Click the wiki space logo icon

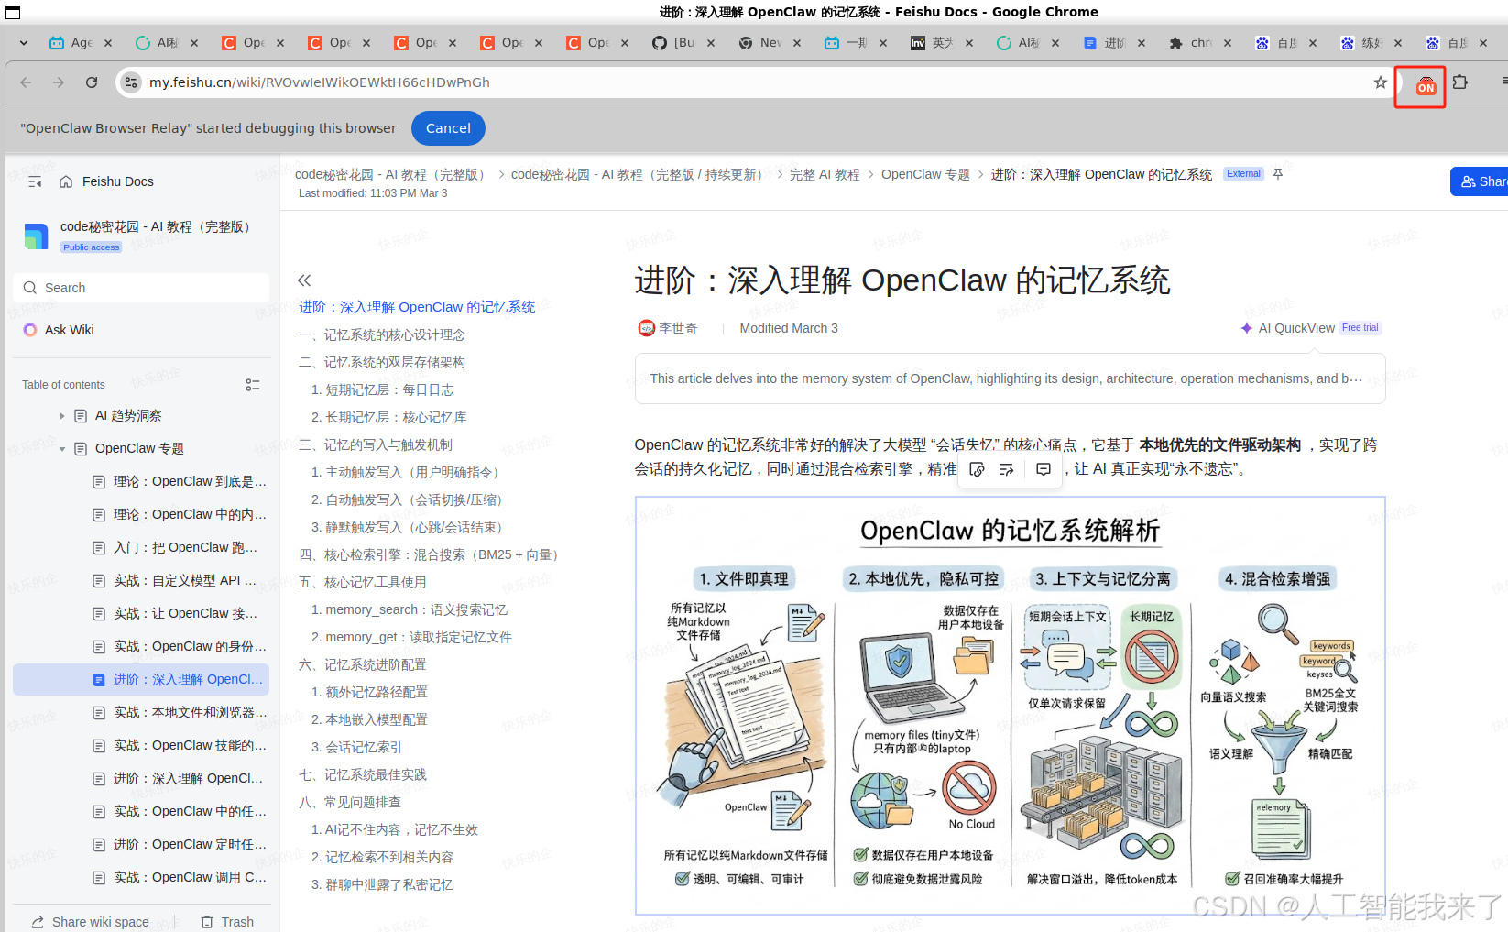[36, 236]
